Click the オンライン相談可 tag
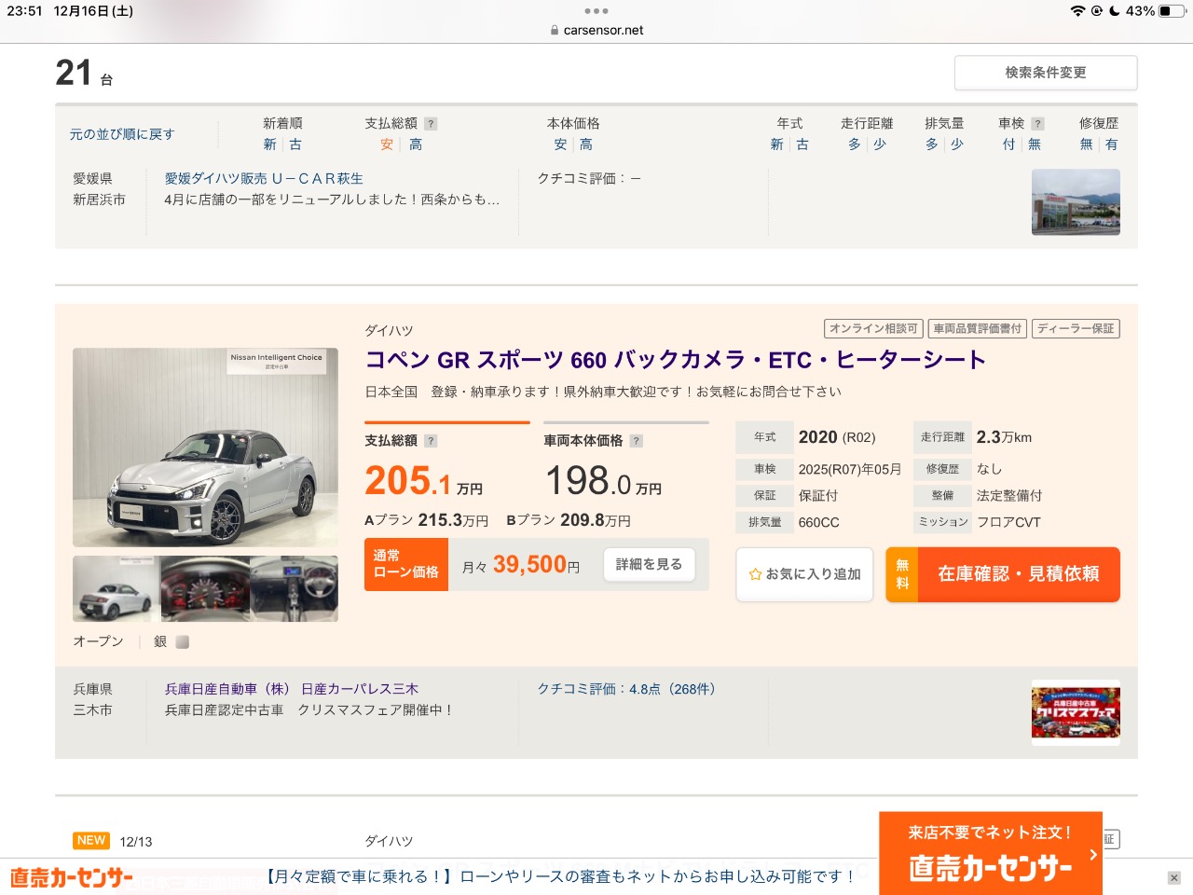The width and height of the screenshot is (1193, 895). (873, 328)
